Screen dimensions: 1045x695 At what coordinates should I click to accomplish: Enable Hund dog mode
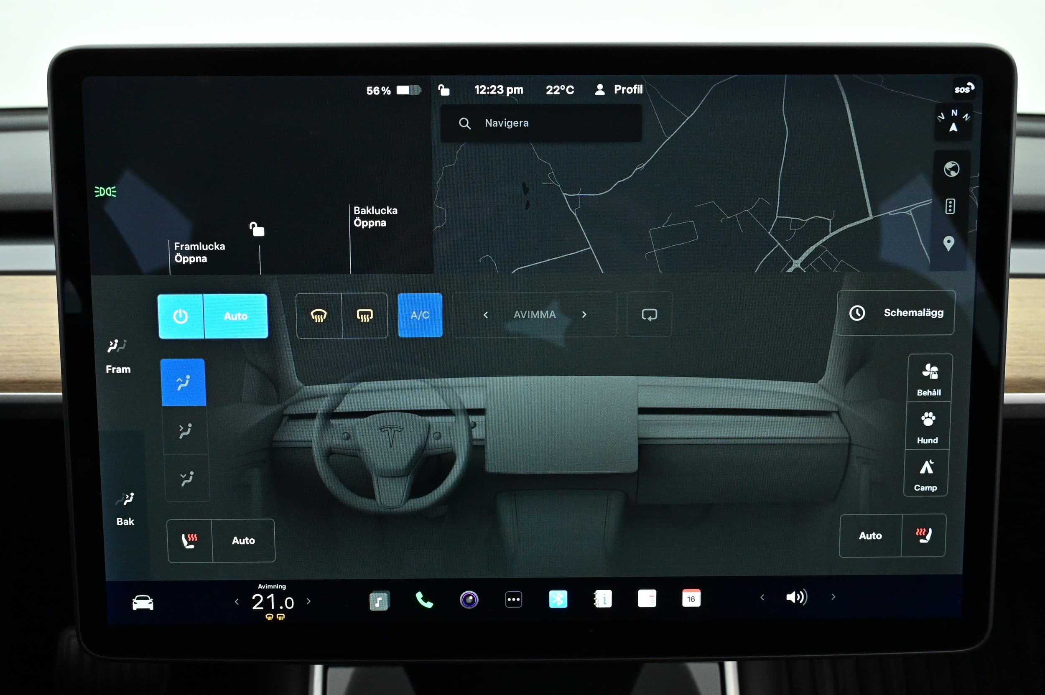tap(928, 426)
